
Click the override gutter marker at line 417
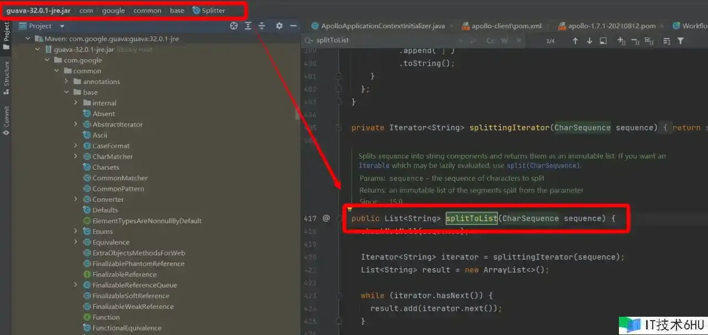coord(326,218)
